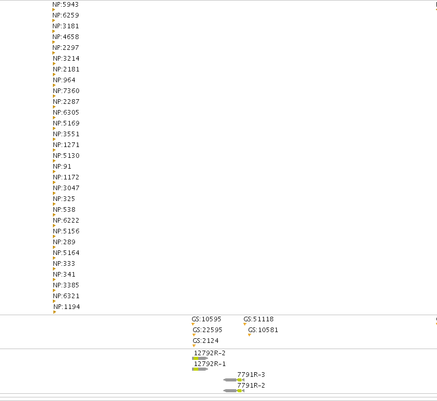Click the orange arrow marker below NP:5943

(54, 10)
